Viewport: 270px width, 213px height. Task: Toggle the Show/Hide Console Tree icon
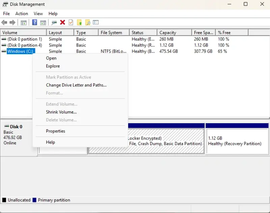[24, 23]
